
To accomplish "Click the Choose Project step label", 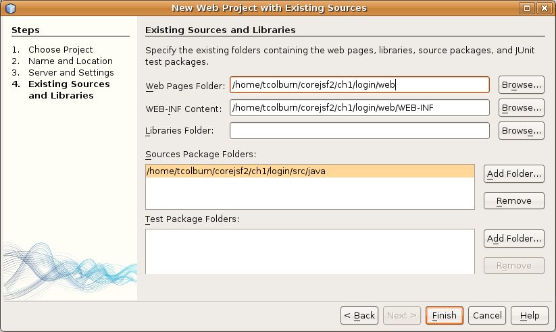I will pyautogui.click(x=61, y=50).
